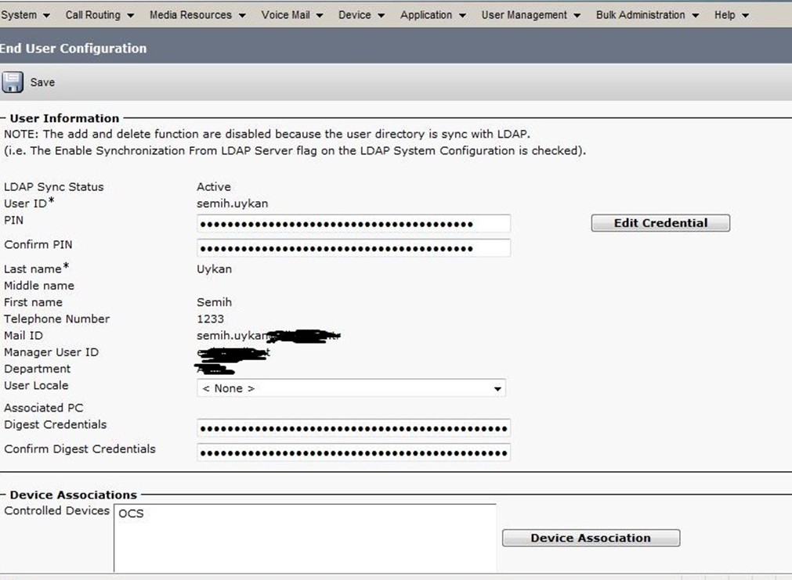Viewport: 792px width, 580px height.
Task: Open the Help menu
Action: point(730,15)
